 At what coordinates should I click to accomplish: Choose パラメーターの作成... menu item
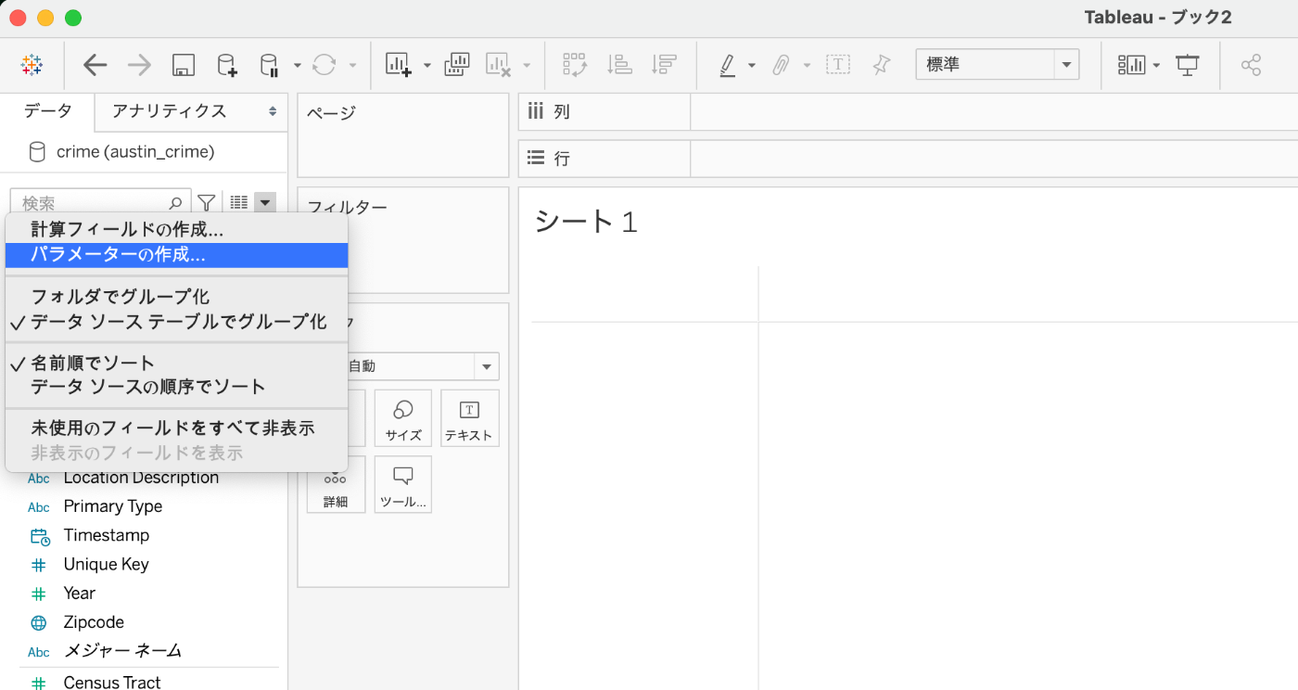click(x=176, y=255)
